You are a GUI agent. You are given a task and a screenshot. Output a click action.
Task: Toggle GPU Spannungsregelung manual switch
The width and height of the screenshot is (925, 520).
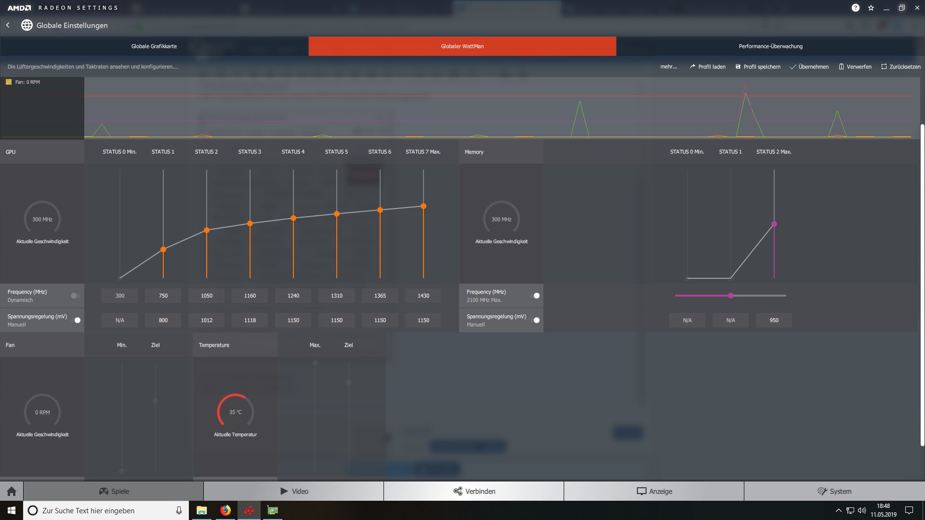[76, 320]
